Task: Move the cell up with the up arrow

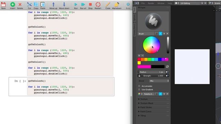Action: 53,4
